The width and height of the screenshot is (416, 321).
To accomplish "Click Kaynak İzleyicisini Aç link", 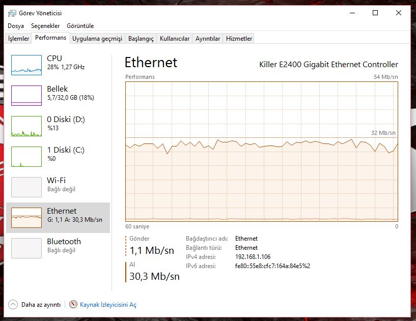I will 108,305.
